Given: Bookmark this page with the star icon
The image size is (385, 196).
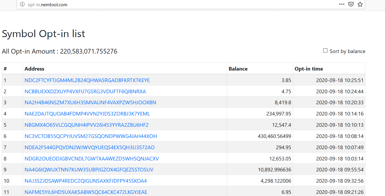Looking at the screenshot, I should point(360,4).
